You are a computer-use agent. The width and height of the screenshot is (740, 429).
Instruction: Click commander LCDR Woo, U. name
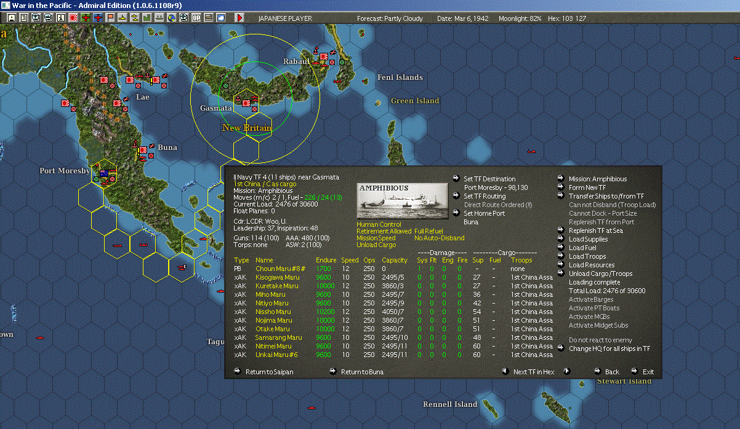pos(267,221)
